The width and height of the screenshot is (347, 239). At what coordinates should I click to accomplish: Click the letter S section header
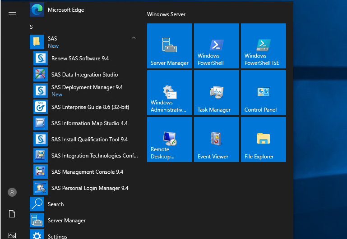pos(32,27)
